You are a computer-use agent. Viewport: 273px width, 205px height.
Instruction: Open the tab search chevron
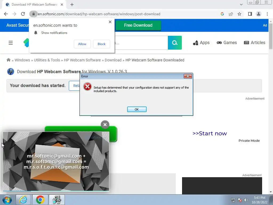[241, 5]
